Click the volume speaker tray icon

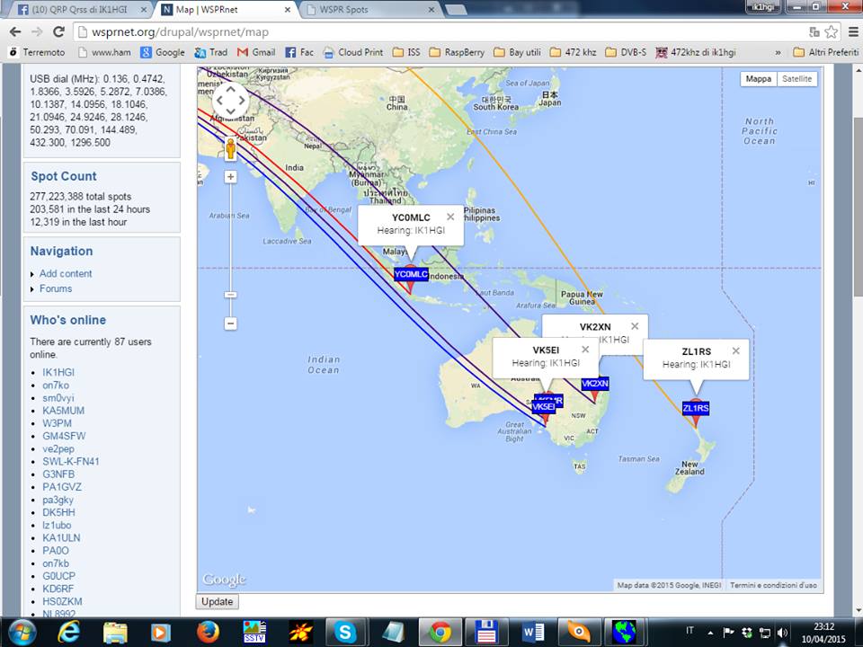782,632
